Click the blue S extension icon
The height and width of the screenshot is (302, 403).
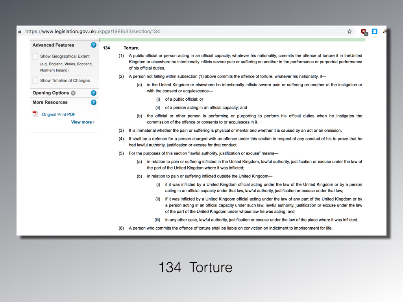[x=375, y=31]
